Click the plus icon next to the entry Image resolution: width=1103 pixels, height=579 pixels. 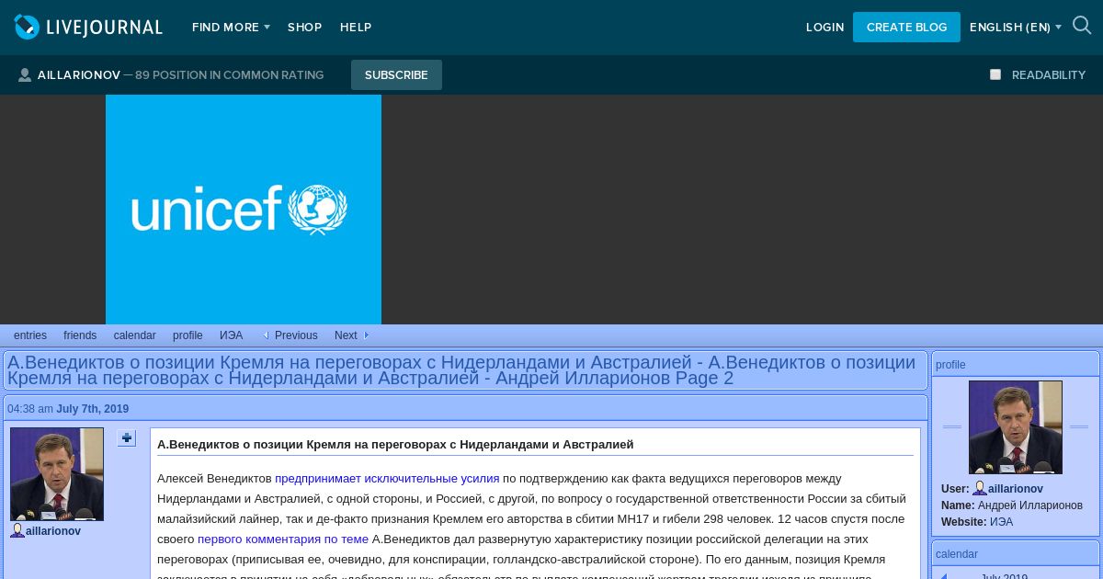click(127, 438)
